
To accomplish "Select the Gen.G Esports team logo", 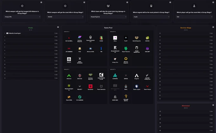I will [x=137, y=38].
